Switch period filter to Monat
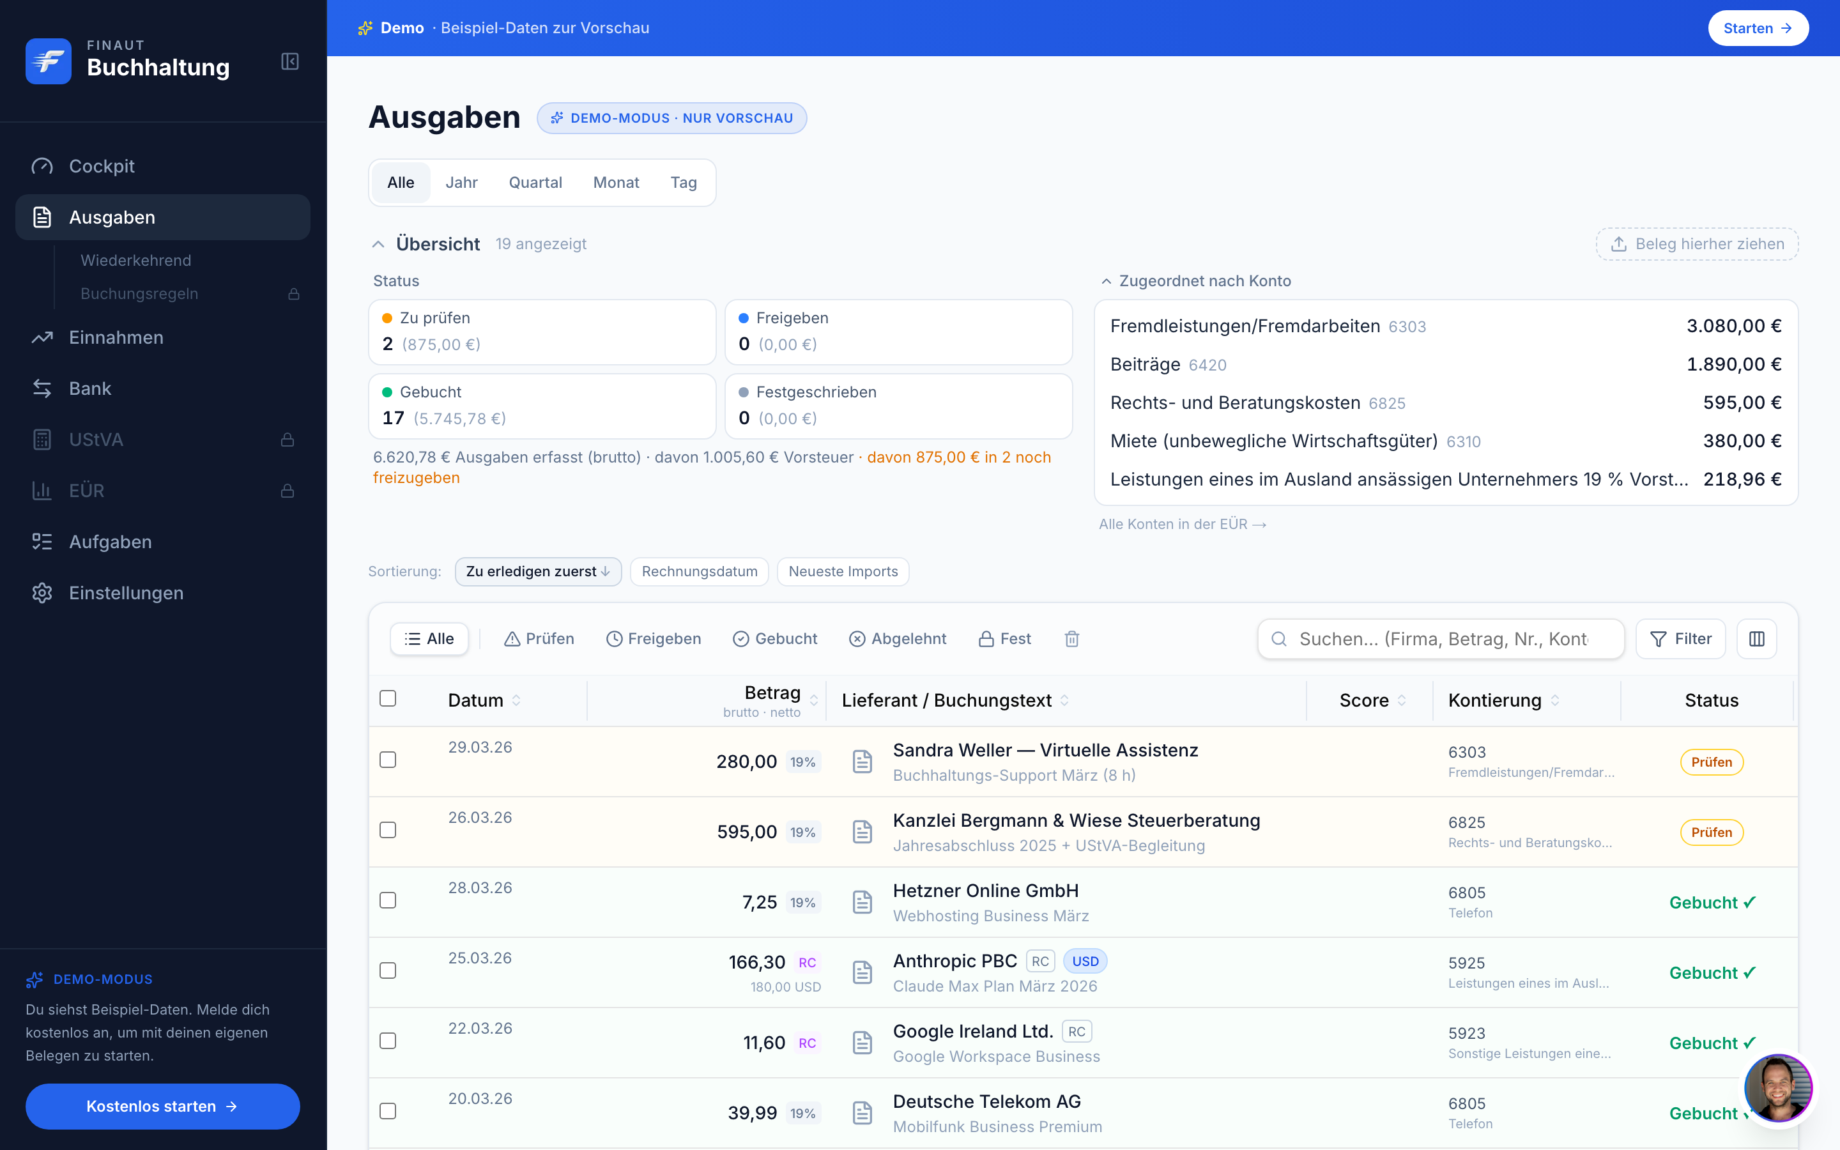 pyautogui.click(x=616, y=183)
